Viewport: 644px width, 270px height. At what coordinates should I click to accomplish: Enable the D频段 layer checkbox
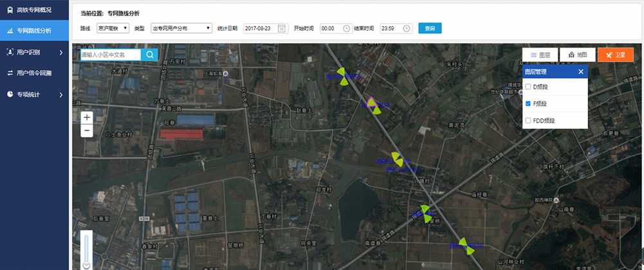(x=528, y=86)
